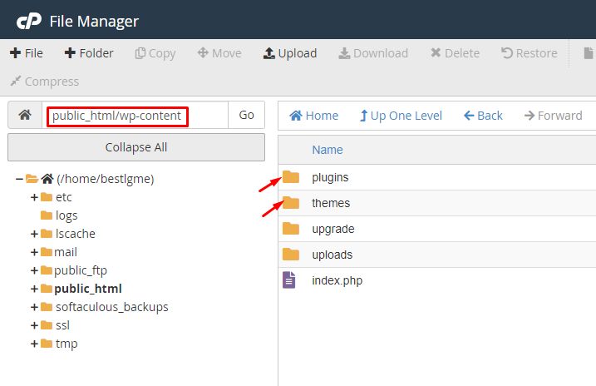Select the themes folder icon
The height and width of the screenshot is (386, 596).
point(291,203)
